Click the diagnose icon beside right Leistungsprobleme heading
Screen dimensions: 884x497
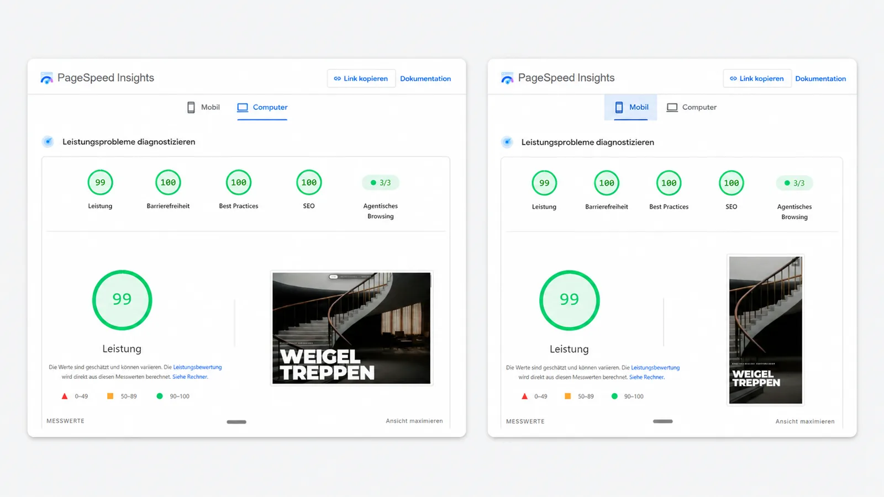pyautogui.click(x=507, y=142)
